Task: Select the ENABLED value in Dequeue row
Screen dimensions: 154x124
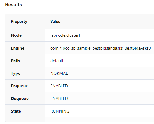Action: click(x=59, y=98)
